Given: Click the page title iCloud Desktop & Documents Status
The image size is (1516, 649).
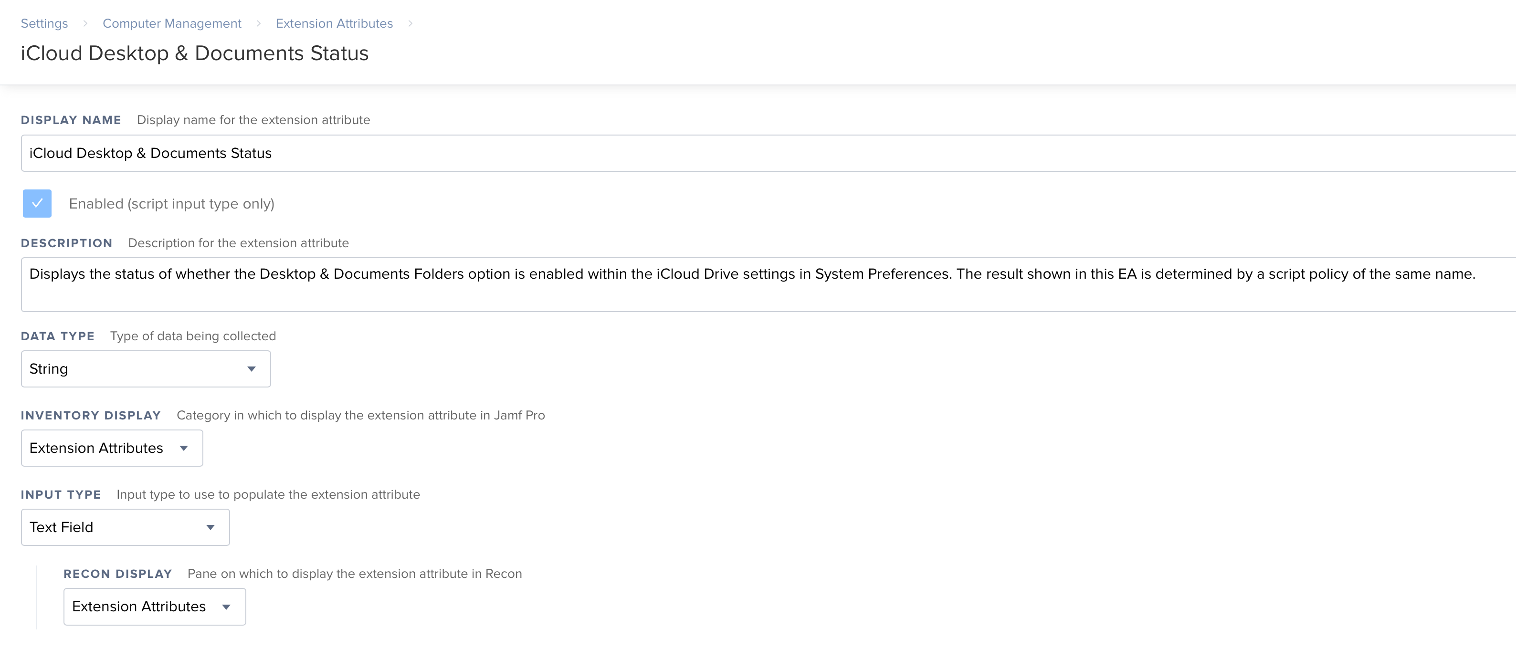Looking at the screenshot, I should pyautogui.click(x=195, y=53).
